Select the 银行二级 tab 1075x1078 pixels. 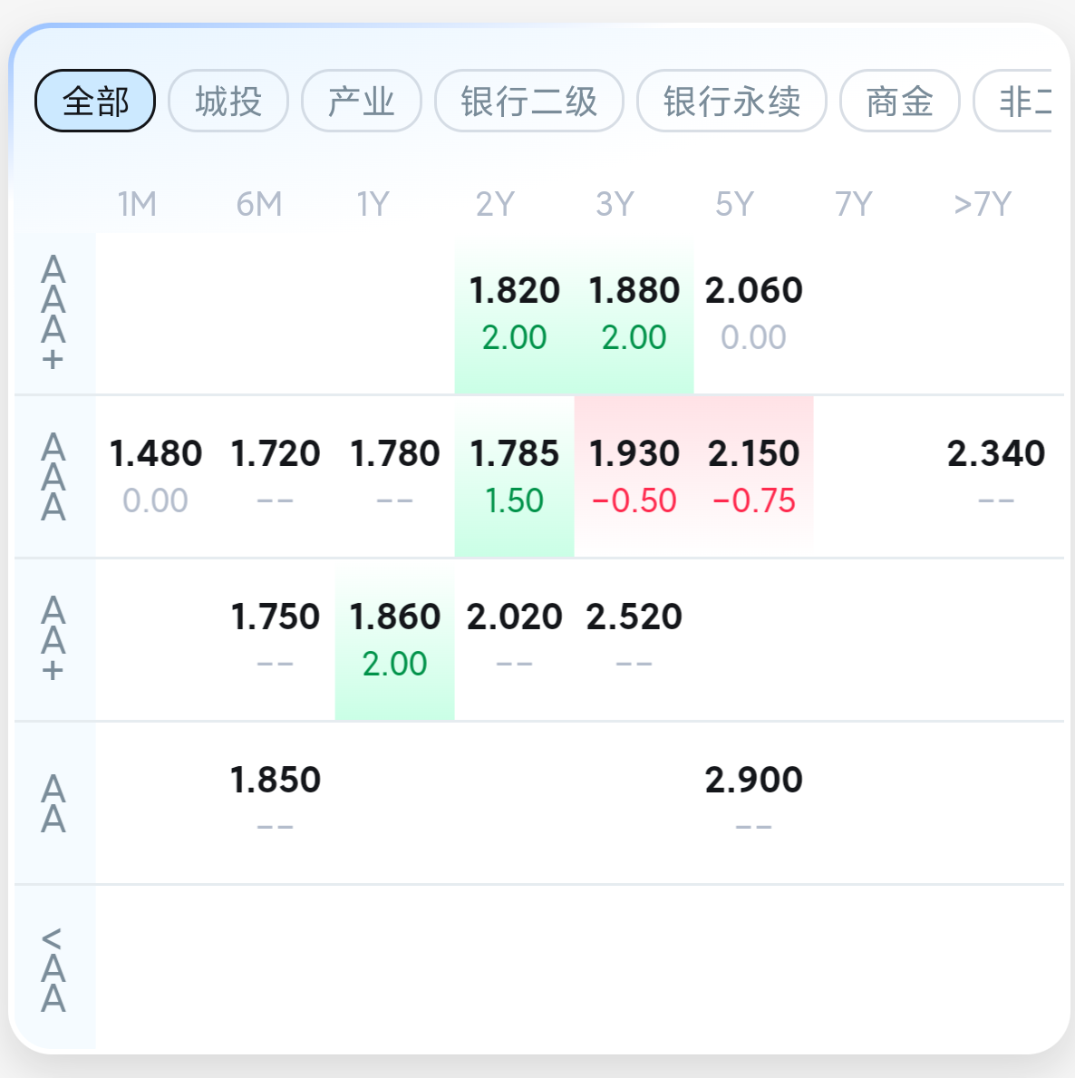[x=529, y=101]
